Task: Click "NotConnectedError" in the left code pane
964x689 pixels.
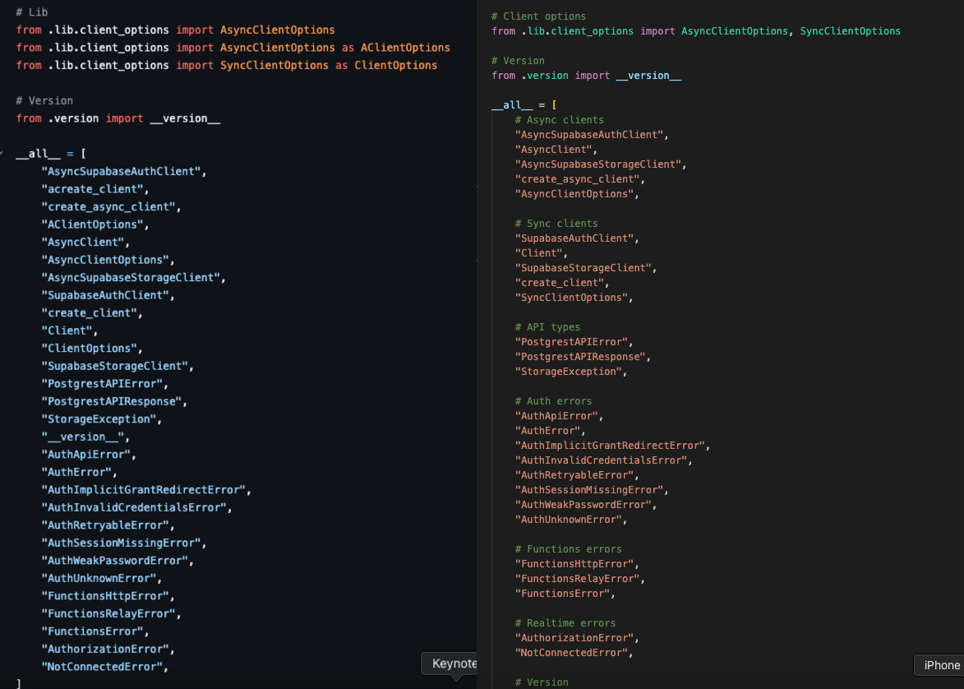Action: coord(104,667)
